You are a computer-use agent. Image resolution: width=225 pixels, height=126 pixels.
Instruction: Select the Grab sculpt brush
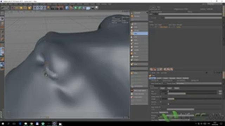139,27
